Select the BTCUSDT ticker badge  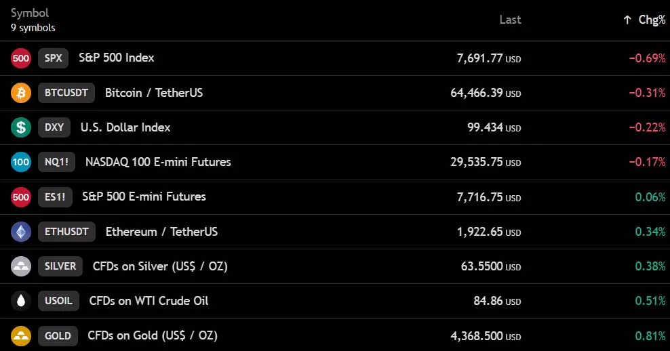point(66,93)
